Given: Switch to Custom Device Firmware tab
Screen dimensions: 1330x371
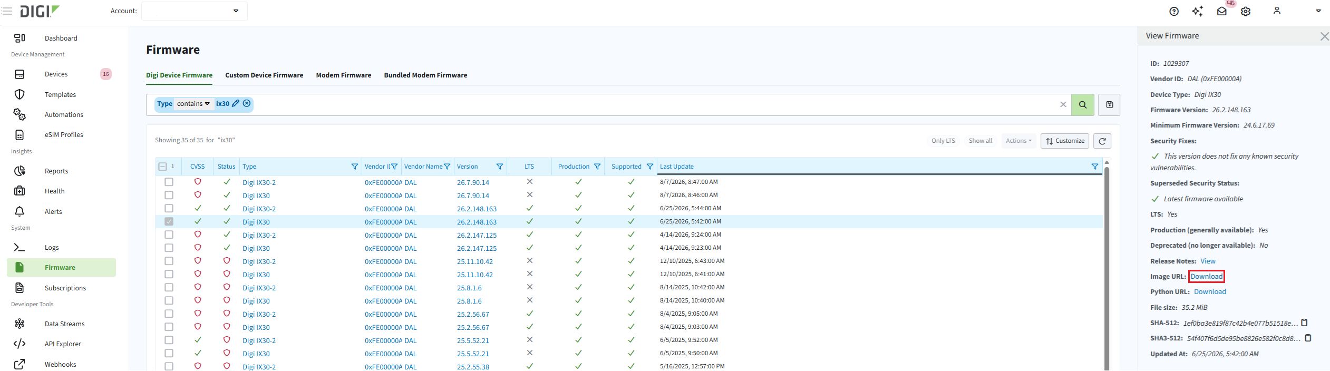Looking at the screenshot, I should coord(264,75).
